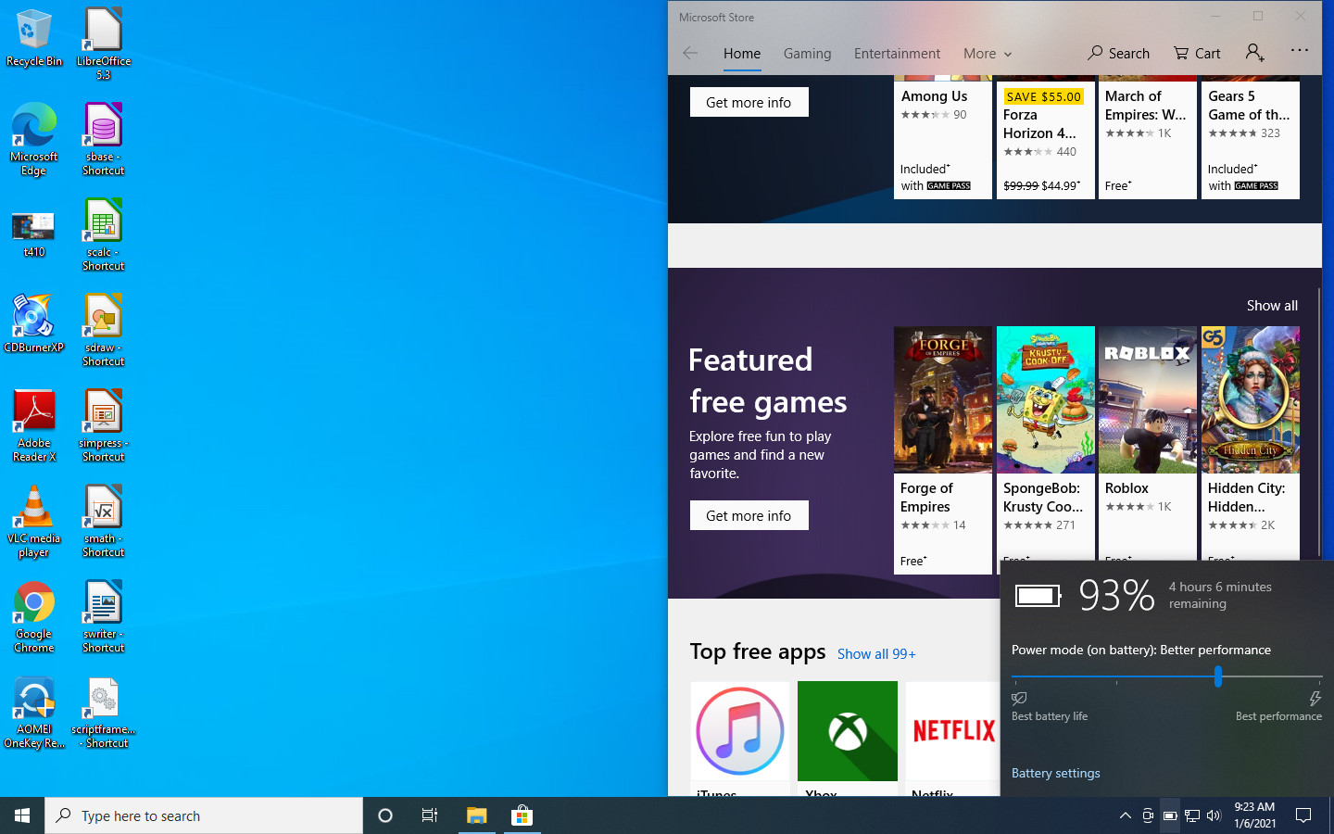
Task: Switch to the Gaming tab
Action: click(807, 54)
